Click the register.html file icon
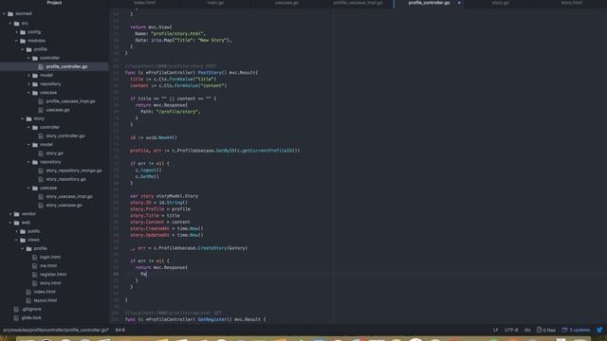 coord(34,275)
